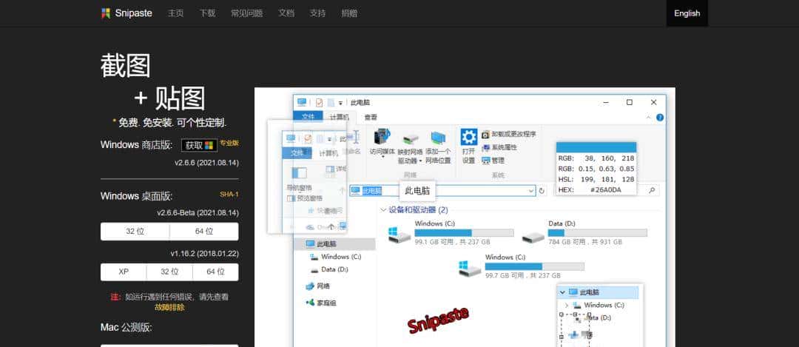Image resolution: width=799 pixels, height=347 pixels.
Task: Open the 主页 navbar link
Action: (176, 13)
